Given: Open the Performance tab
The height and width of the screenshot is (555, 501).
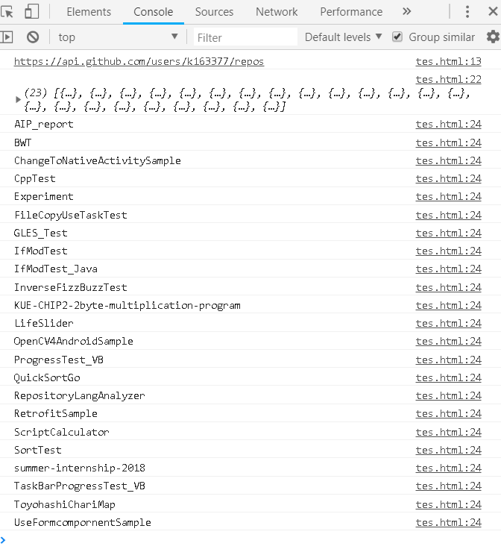Looking at the screenshot, I should point(351,12).
